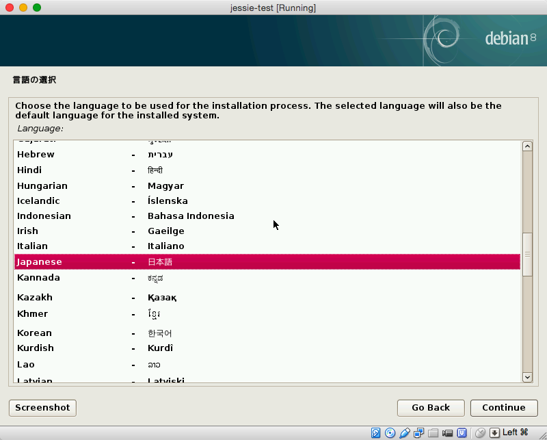The height and width of the screenshot is (440, 547).
Task: Click the Continue button
Action: coord(504,408)
